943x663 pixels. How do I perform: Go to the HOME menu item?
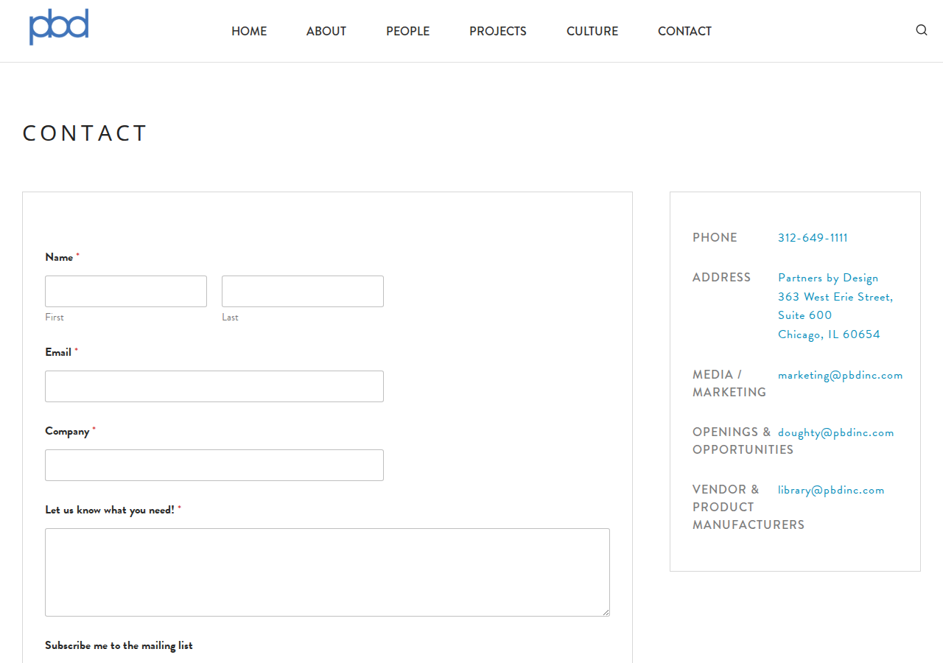249,31
